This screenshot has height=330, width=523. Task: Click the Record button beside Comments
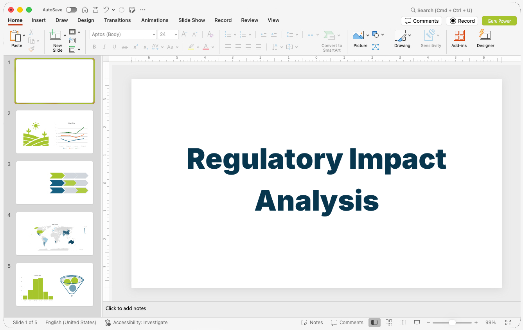462,21
